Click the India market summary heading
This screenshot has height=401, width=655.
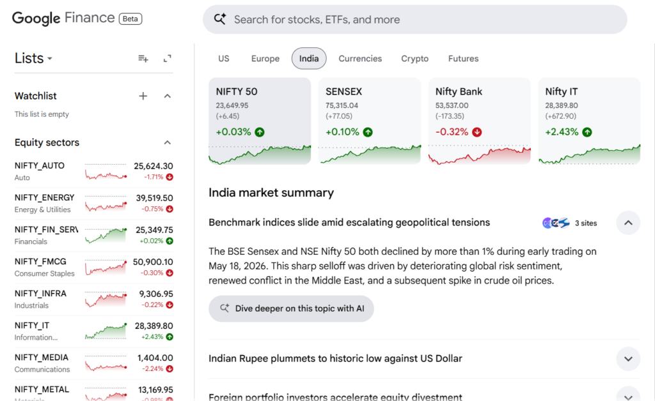271,193
